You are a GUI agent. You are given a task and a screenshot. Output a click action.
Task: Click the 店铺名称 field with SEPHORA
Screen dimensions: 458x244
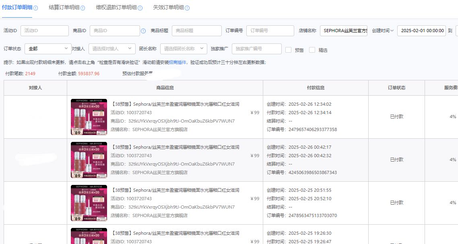(x=344, y=31)
